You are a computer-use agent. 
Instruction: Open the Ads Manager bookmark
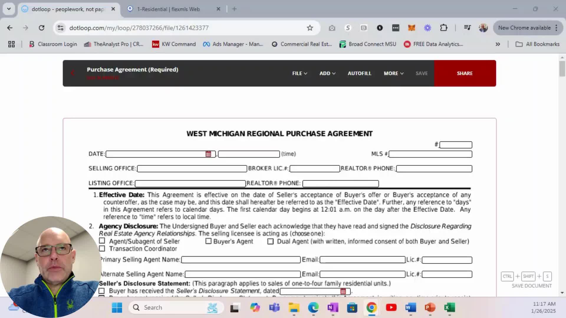(233, 44)
